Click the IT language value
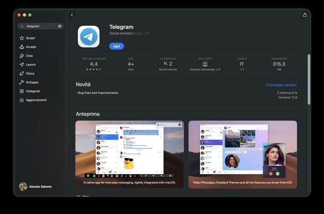The image size is (324, 214). pyautogui.click(x=242, y=64)
